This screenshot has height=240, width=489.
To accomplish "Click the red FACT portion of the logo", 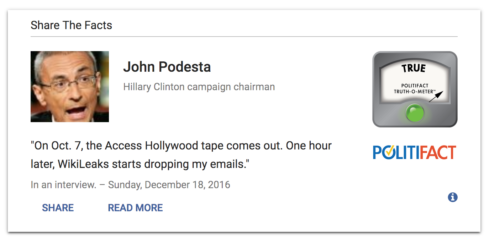I will (437, 152).
